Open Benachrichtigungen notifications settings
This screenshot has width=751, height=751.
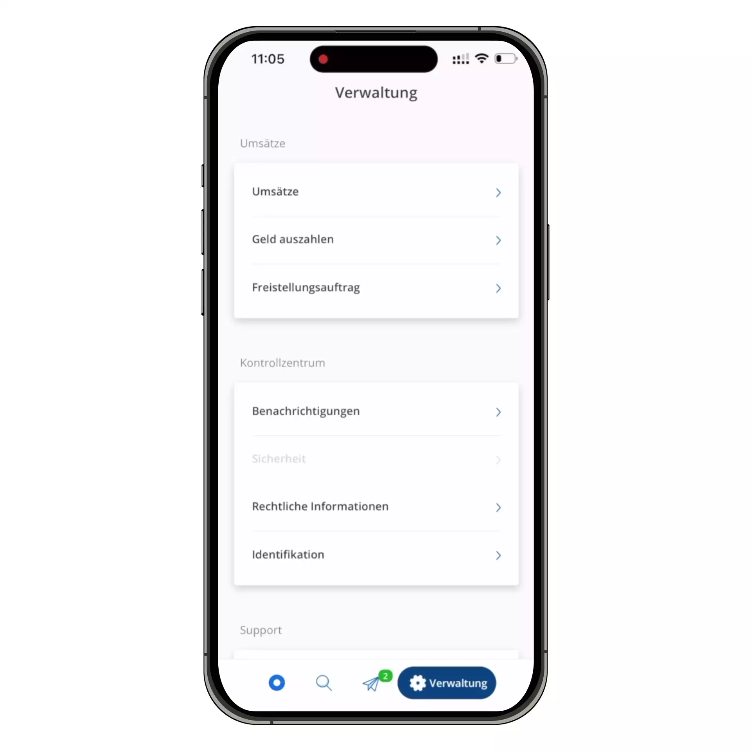pyautogui.click(x=375, y=411)
